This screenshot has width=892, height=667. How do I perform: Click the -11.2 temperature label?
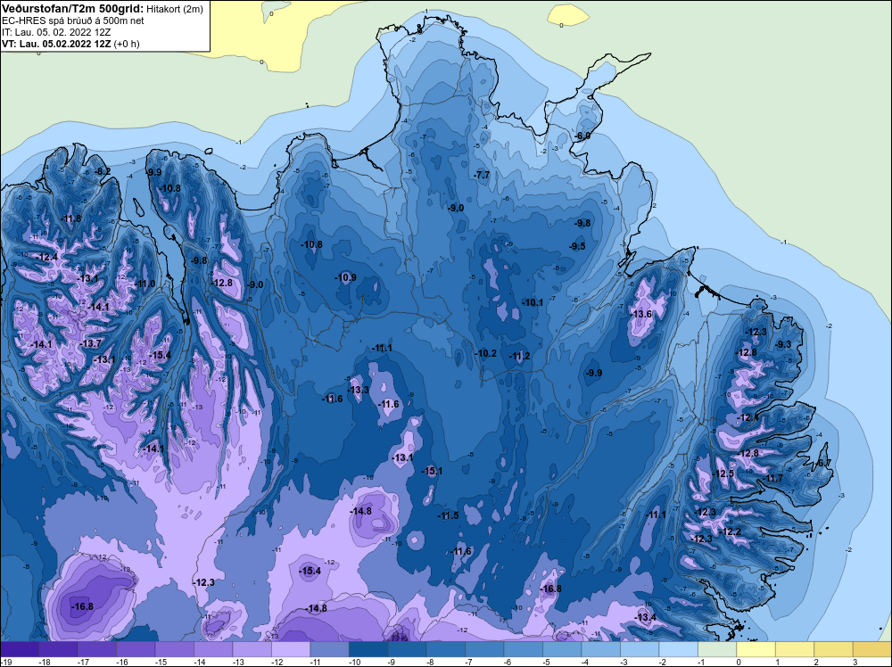[x=519, y=356]
